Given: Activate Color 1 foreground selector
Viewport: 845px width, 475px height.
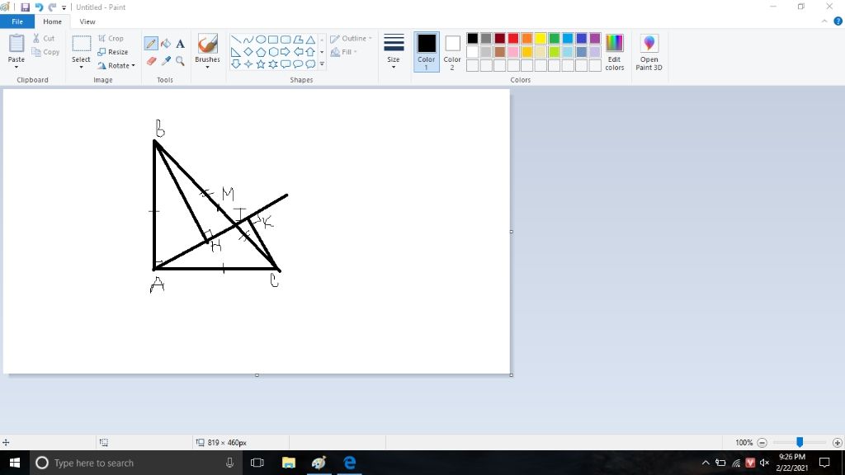Looking at the screenshot, I should coord(427,52).
